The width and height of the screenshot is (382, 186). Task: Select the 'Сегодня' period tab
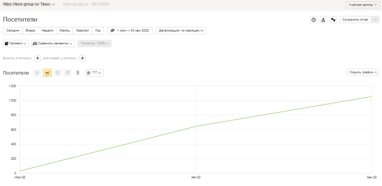pos(13,31)
